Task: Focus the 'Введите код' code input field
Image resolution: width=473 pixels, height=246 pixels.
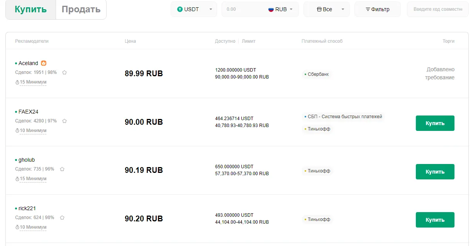Action: 437,9
